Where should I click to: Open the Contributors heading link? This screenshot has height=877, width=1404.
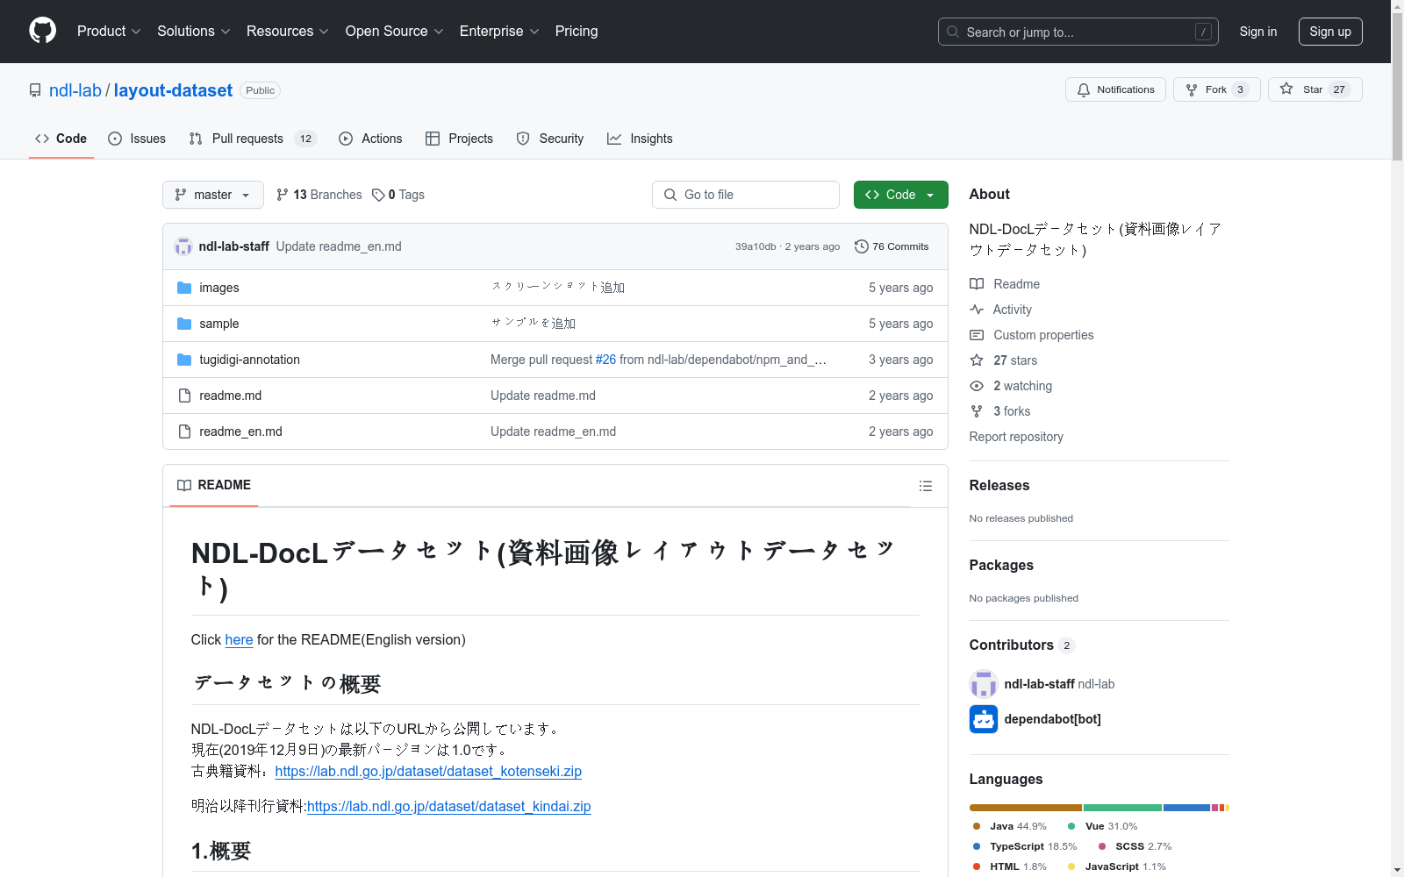click(x=1022, y=645)
